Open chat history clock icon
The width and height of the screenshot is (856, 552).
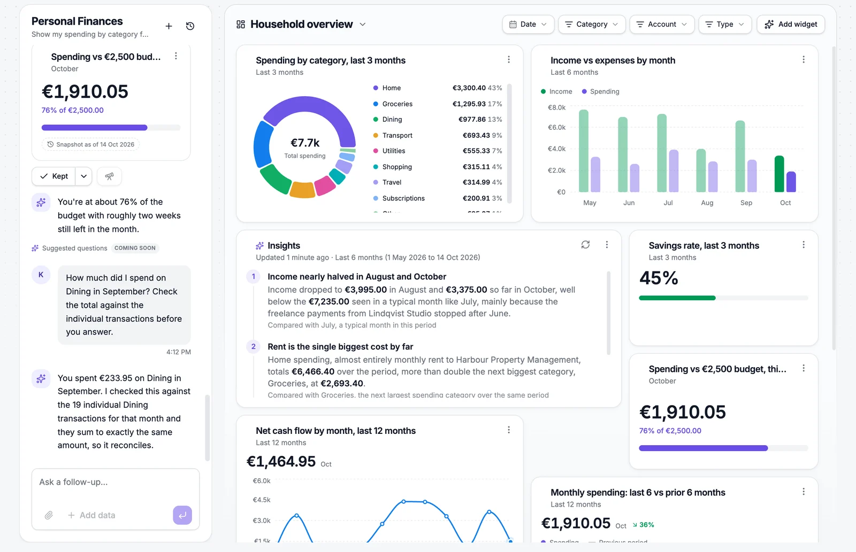(x=190, y=26)
